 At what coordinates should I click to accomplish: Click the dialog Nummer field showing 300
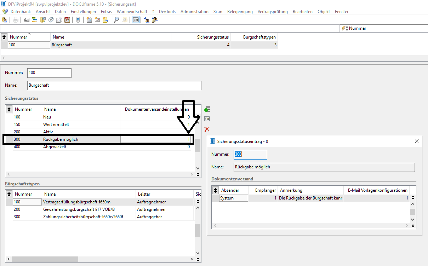click(x=250, y=155)
